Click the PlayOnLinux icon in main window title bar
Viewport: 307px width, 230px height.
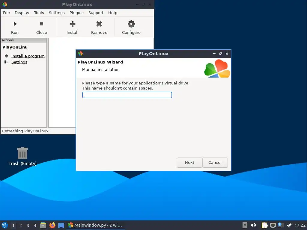(x=5, y=4)
